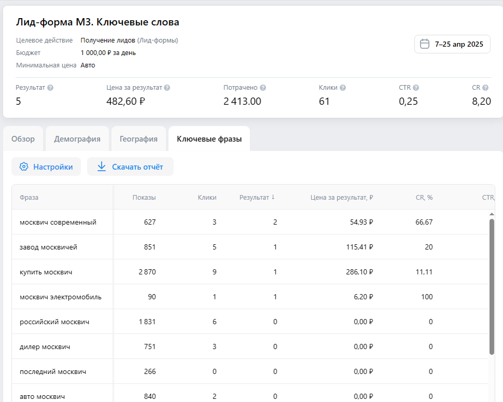This screenshot has width=503, height=402.
Task: Click the 1 831 impressions cell
Action: click(x=147, y=322)
